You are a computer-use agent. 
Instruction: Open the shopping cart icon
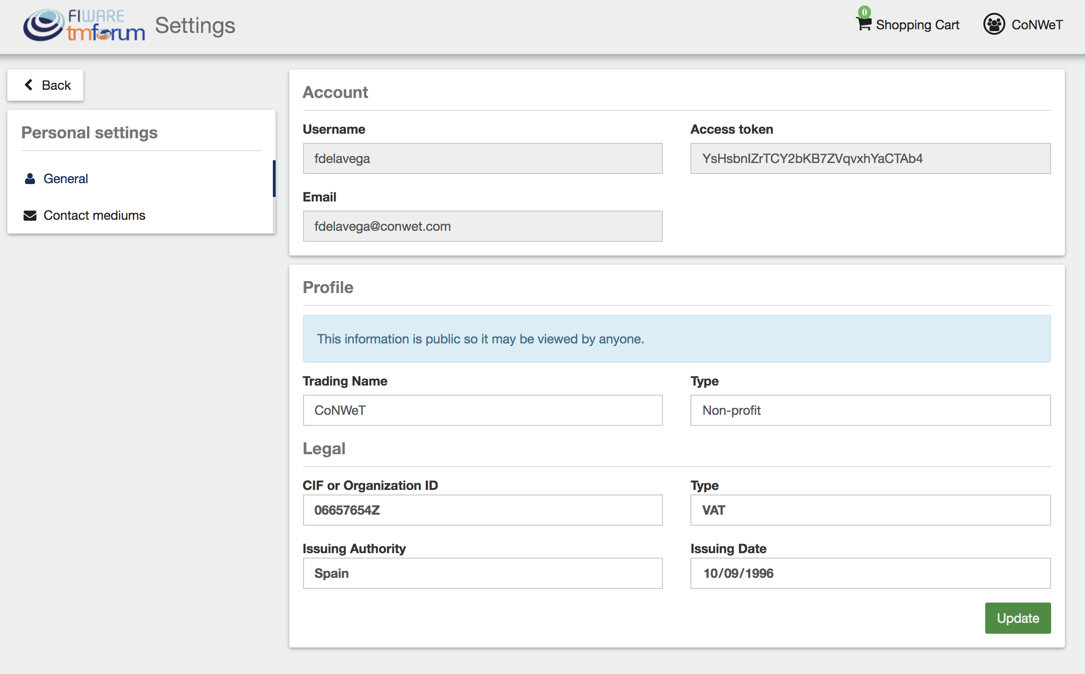pyautogui.click(x=863, y=24)
